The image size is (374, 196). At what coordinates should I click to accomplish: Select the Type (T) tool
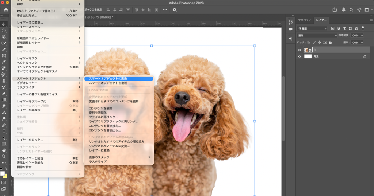[4, 131]
